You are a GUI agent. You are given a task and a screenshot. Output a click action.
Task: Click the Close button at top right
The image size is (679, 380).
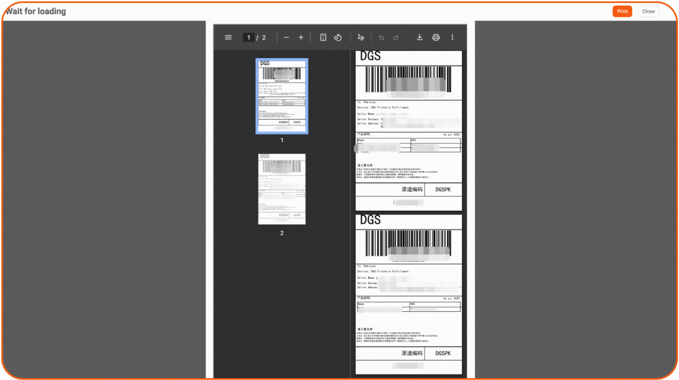tap(648, 11)
